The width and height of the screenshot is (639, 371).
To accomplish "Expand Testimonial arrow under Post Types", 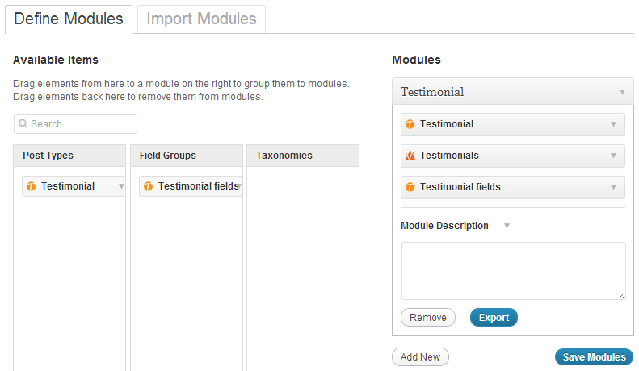I will coord(121,186).
